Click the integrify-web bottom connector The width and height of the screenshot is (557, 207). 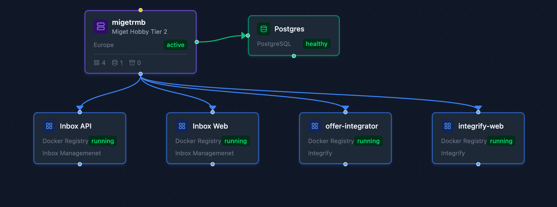[478, 164]
